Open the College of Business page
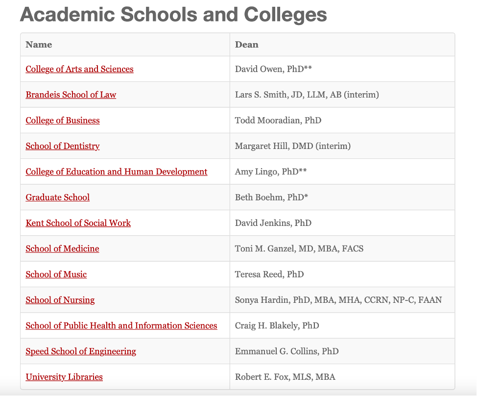The image size is (477, 396). point(62,121)
